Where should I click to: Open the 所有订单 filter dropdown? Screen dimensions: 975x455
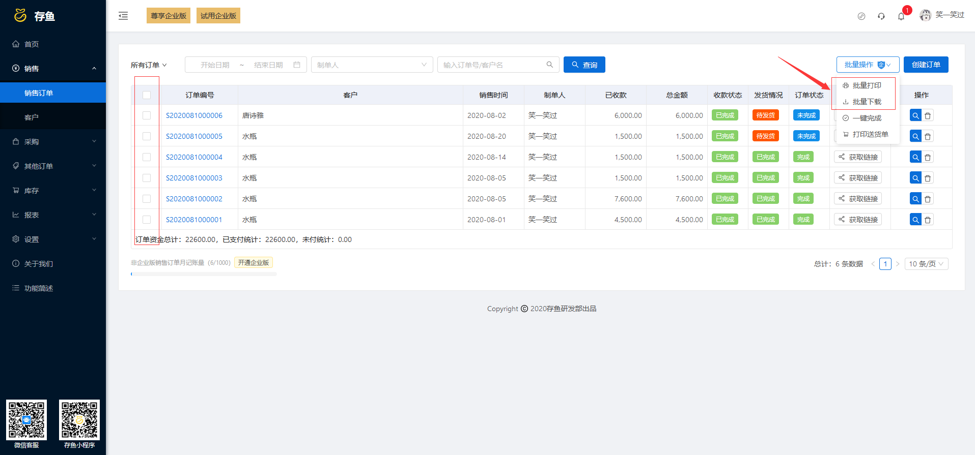(x=149, y=65)
